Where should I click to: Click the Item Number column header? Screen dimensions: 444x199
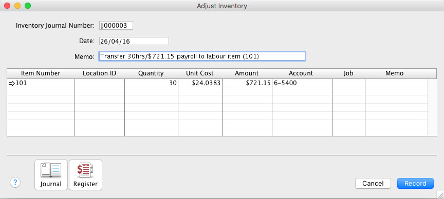41,73
